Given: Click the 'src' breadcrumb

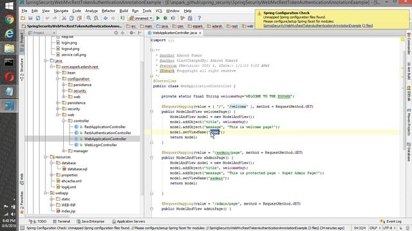Looking at the screenshot, I should click(x=131, y=26).
